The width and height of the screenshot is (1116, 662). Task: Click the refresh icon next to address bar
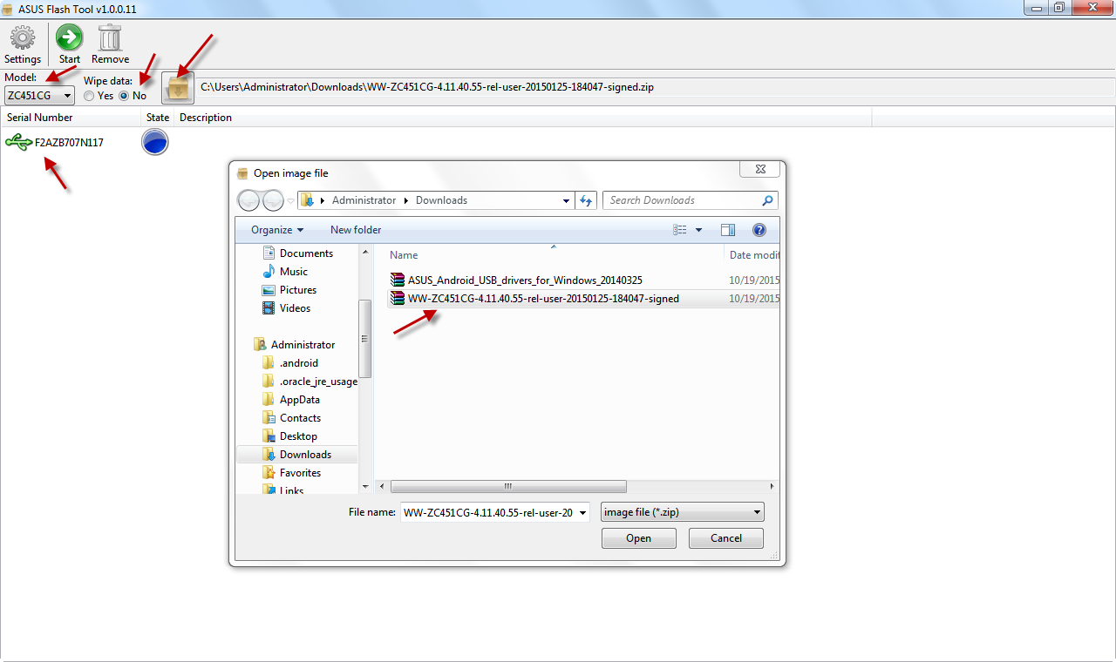(586, 200)
